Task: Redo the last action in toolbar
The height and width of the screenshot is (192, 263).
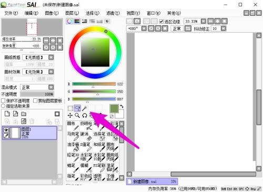Action: click(x=137, y=22)
